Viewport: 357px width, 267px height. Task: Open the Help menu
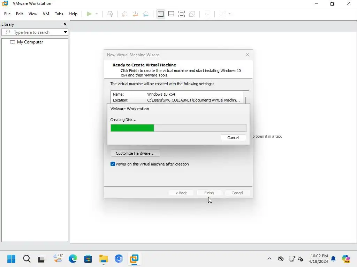[73, 14]
